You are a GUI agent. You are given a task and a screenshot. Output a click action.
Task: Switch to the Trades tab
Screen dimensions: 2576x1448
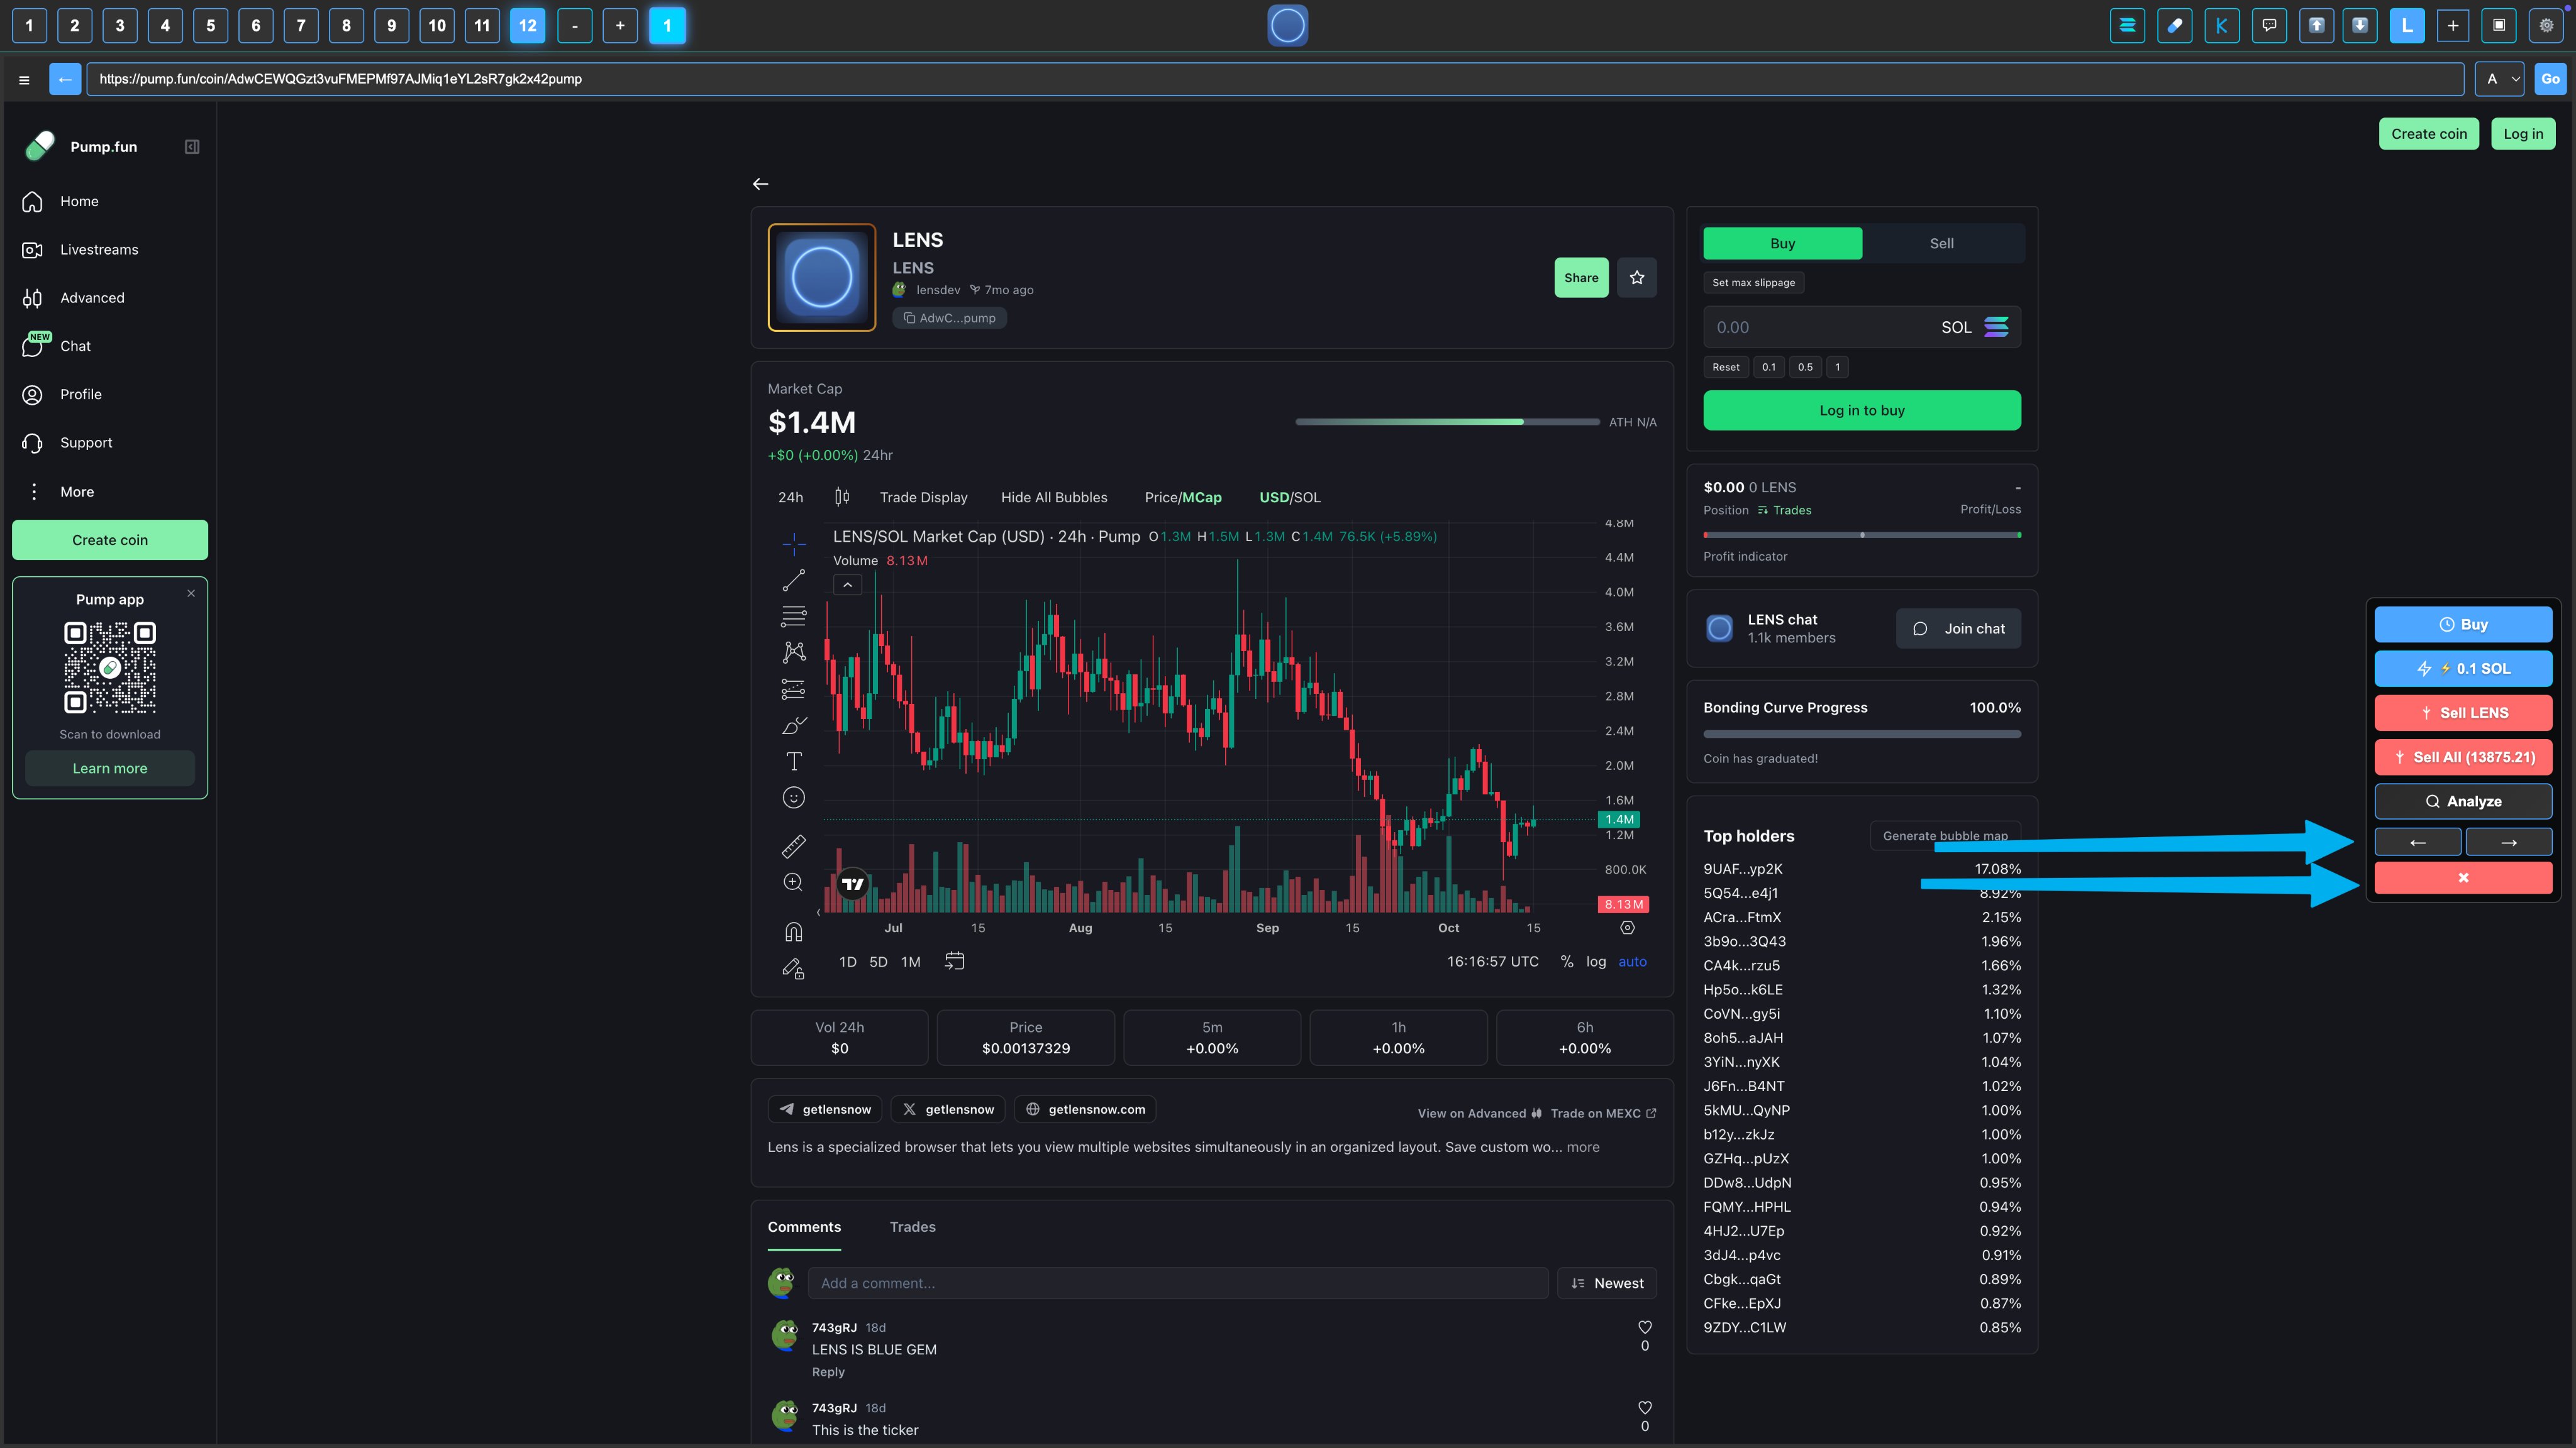911,1226
